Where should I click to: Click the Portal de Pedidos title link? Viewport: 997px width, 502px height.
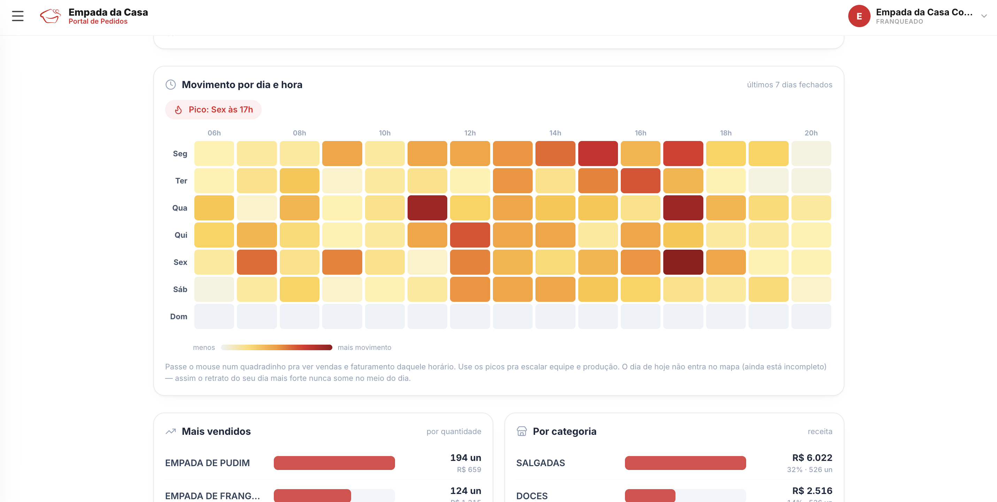coord(98,22)
